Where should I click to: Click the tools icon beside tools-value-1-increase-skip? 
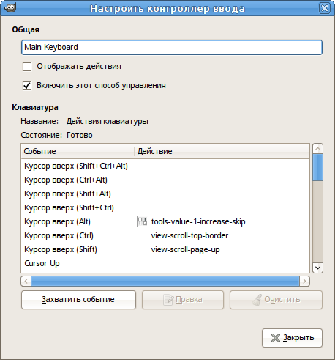143,221
